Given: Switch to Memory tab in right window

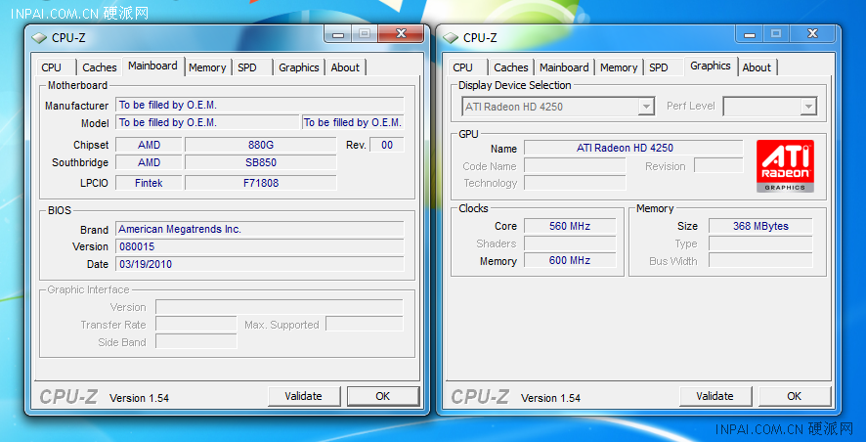Looking at the screenshot, I should point(619,67).
